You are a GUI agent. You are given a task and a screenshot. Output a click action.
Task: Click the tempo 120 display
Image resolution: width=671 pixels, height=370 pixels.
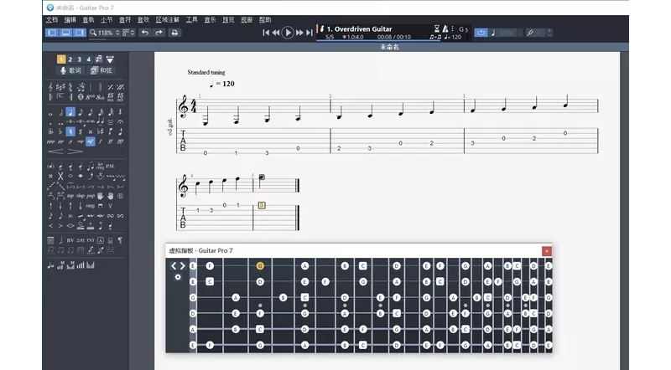(x=453, y=37)
